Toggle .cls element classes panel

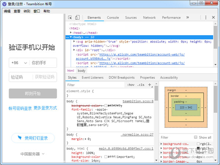click(141, 85)
